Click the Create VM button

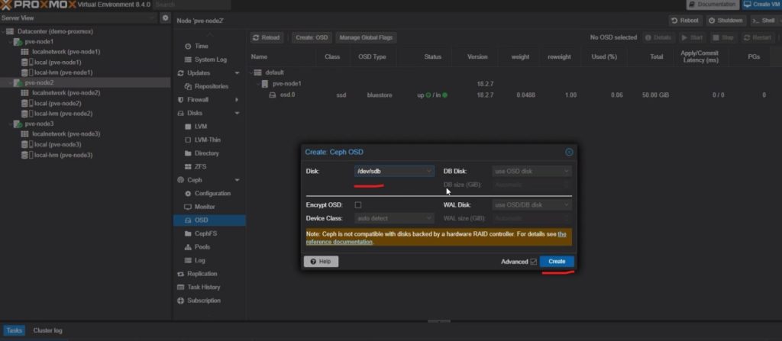tap(761, 5)
